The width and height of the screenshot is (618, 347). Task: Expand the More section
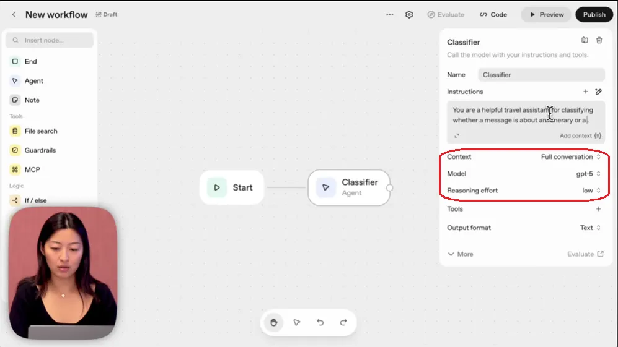point(461,254)
